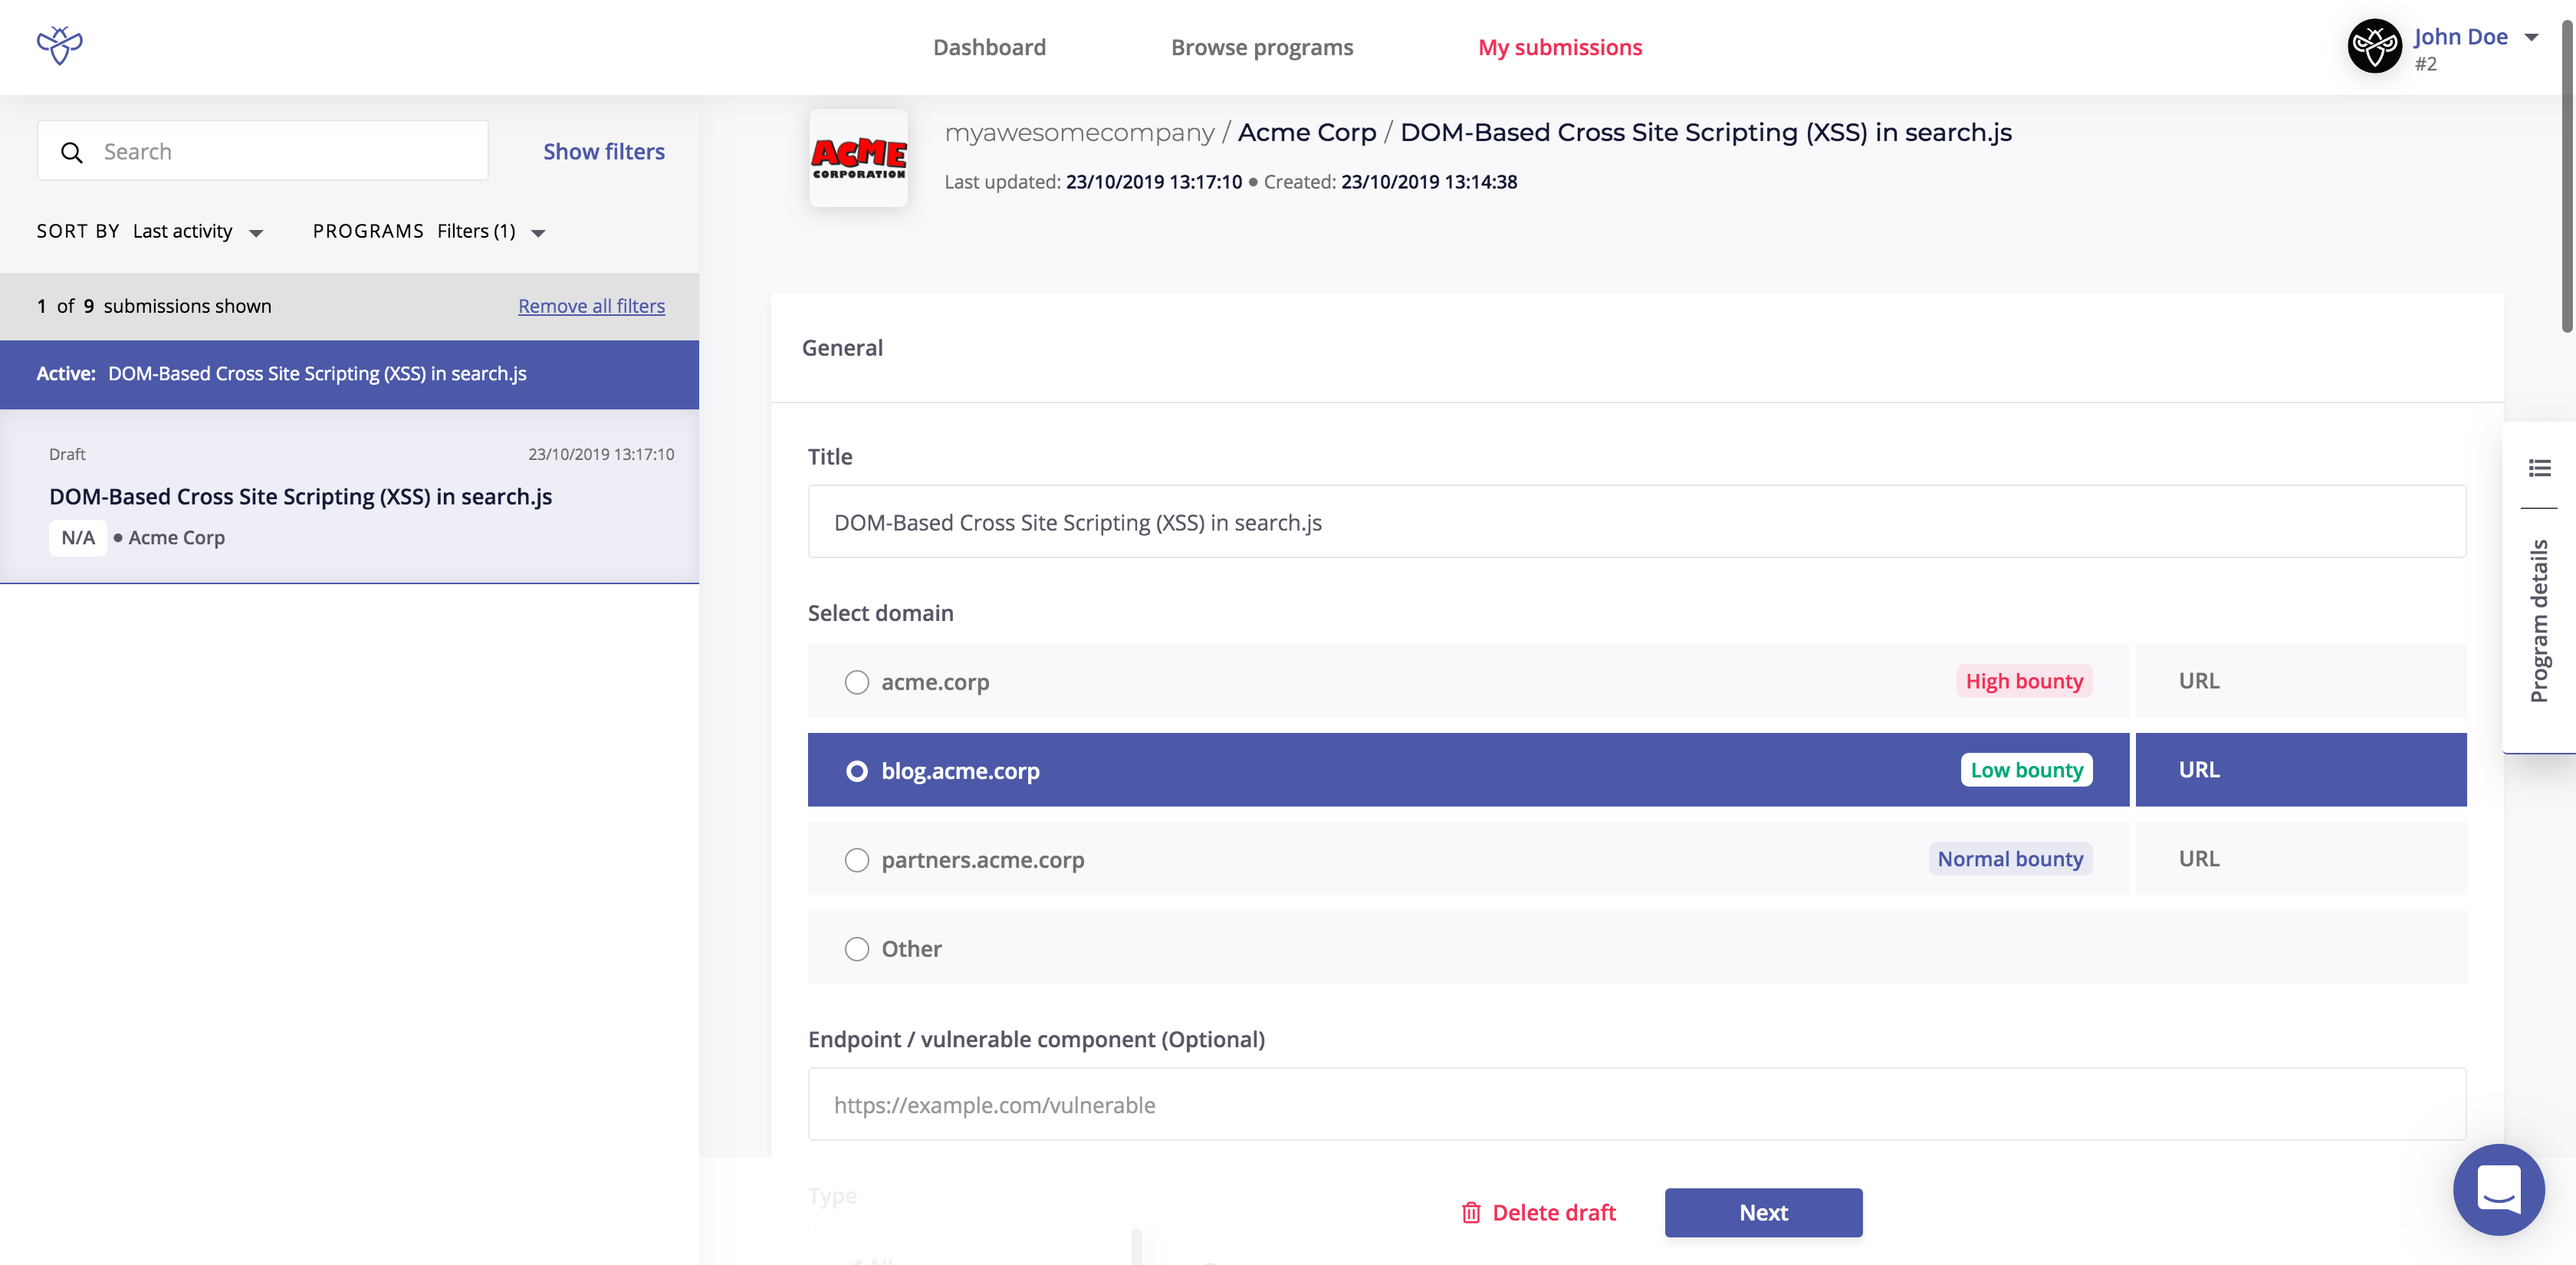Click the Draft status label
Viewport: 2576px width, 1265px height.
coord(67,454)
